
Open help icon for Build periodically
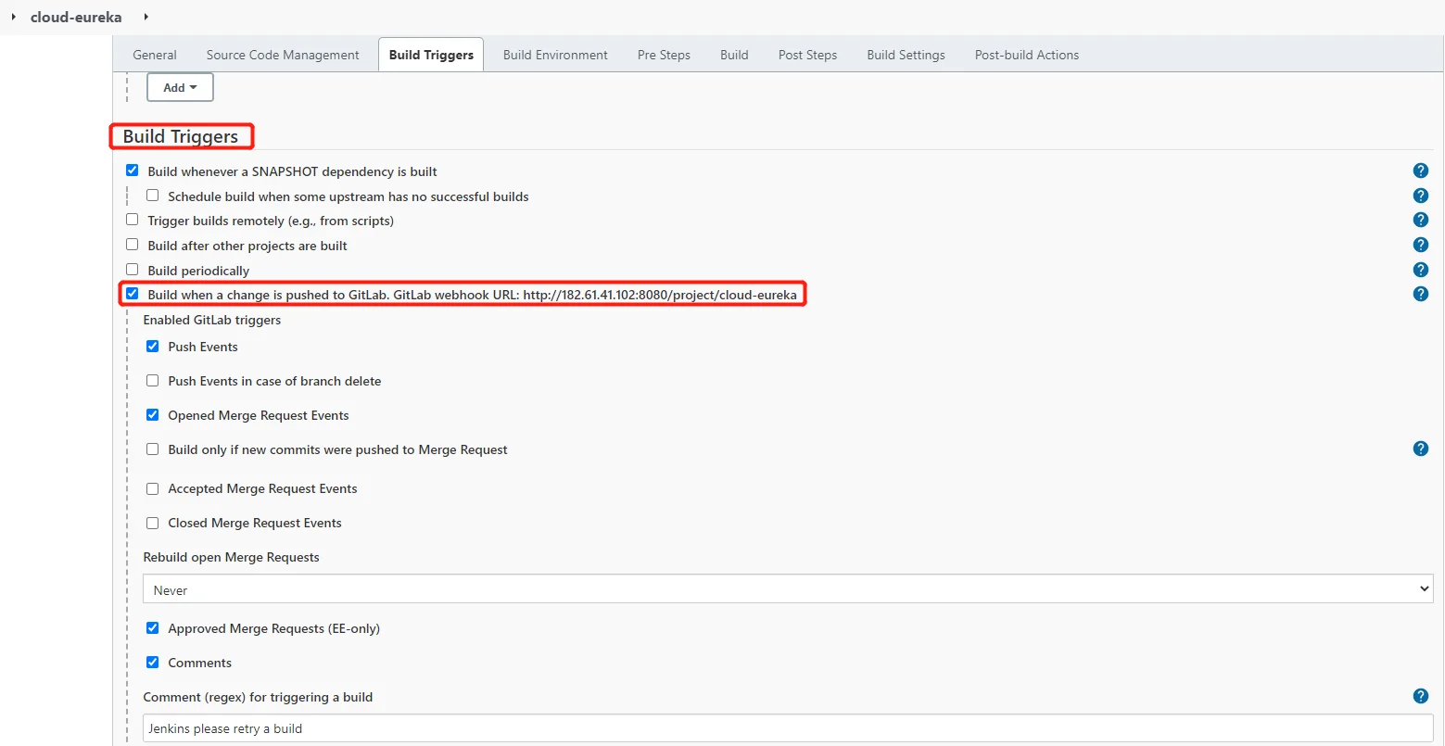(1420, 270)
